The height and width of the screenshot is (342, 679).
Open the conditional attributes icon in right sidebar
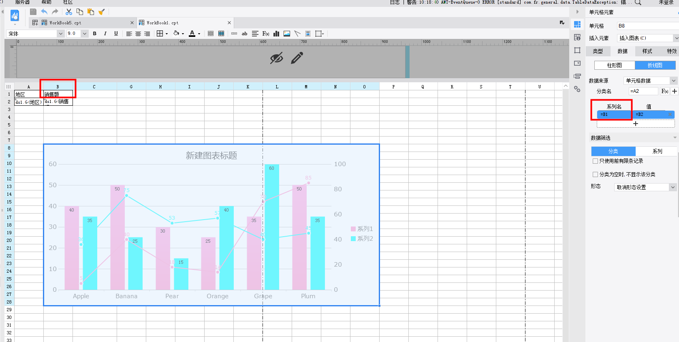[x=577, y=76]
